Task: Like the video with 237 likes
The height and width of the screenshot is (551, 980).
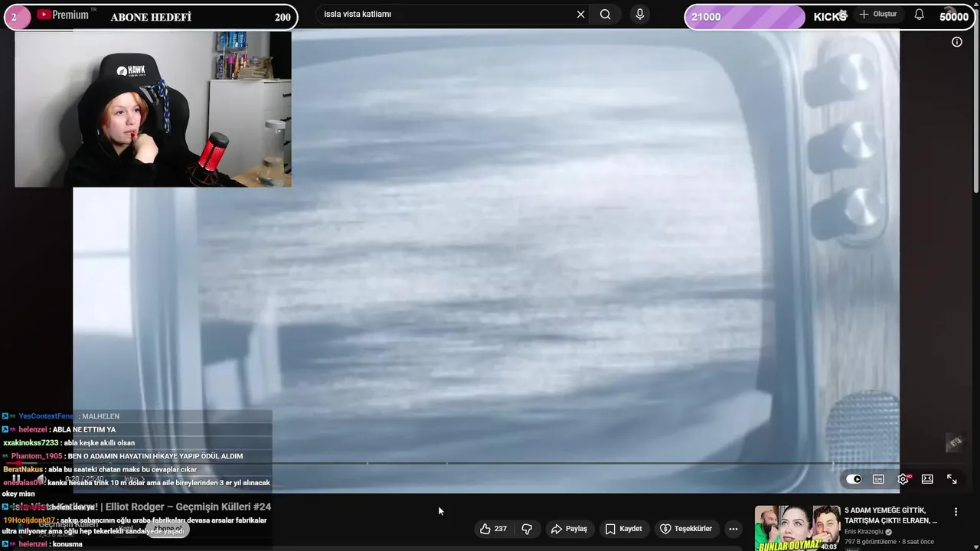Action: point(493,529)
